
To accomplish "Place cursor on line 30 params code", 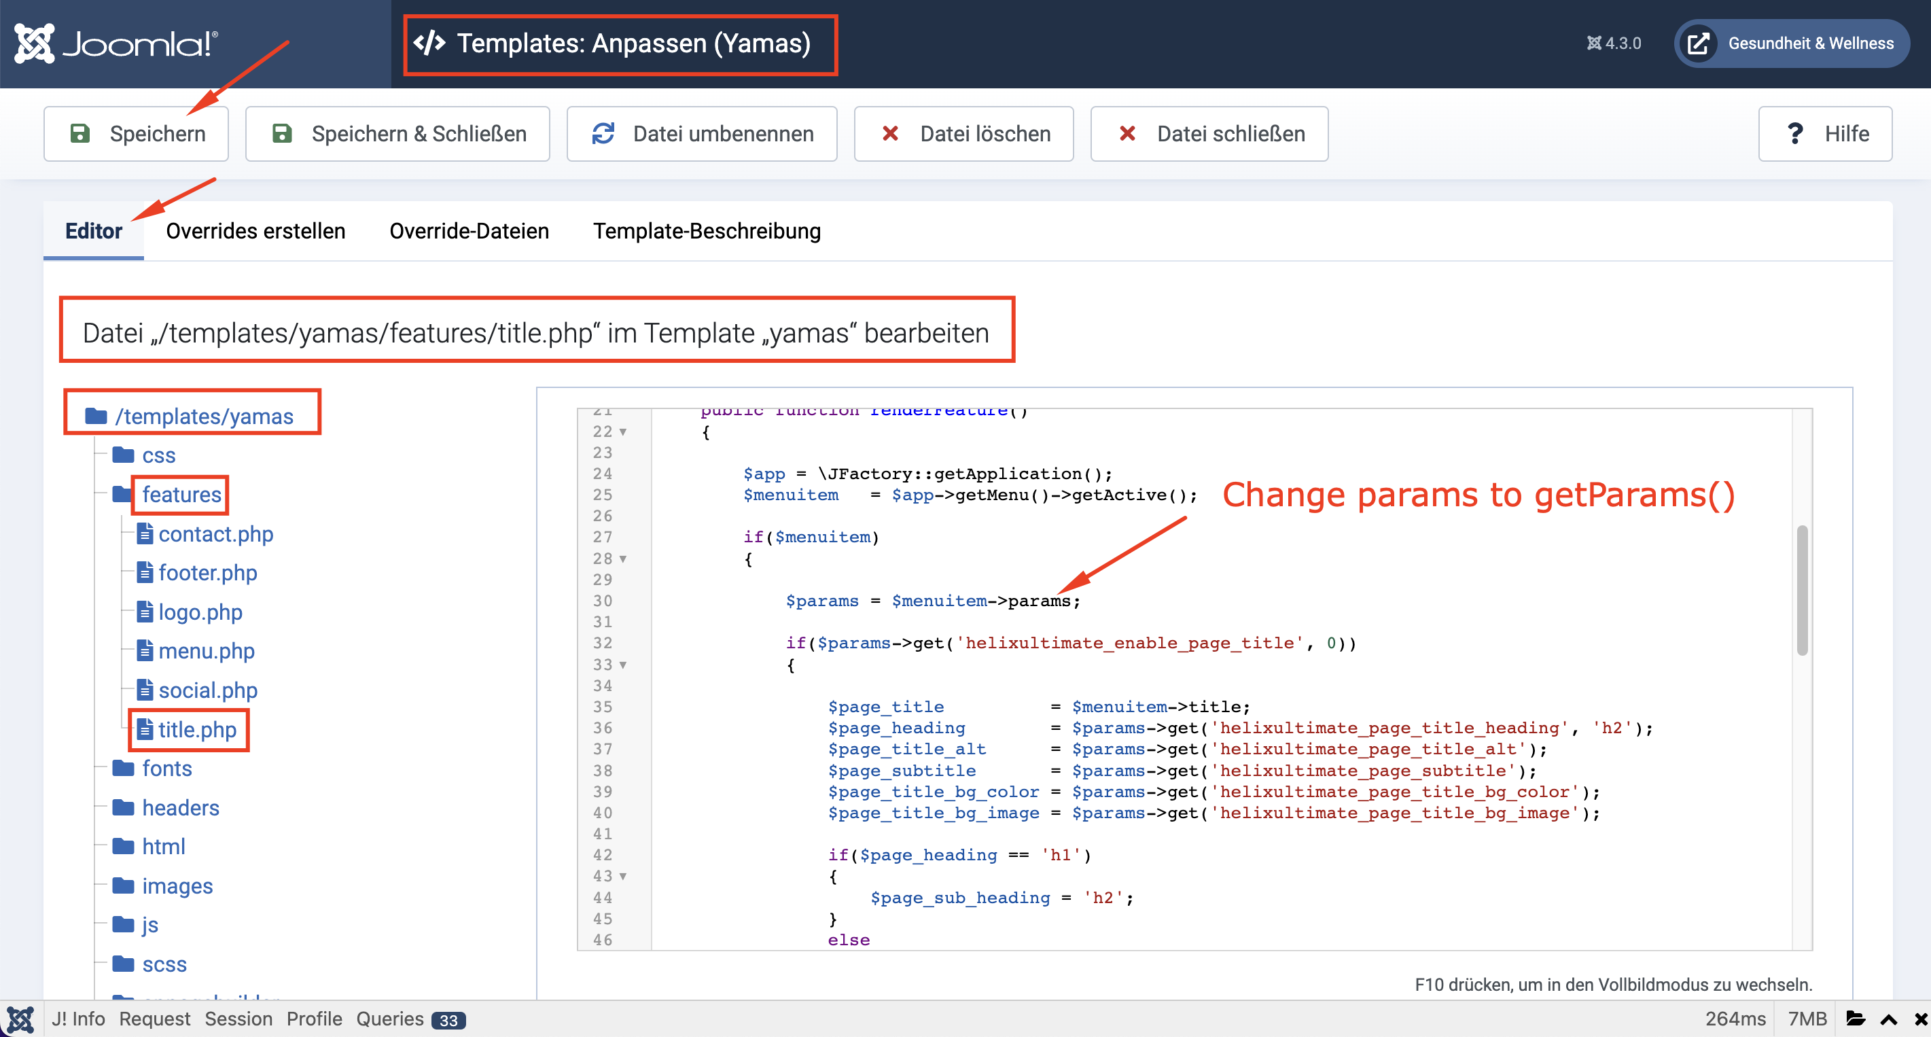I will click(x=932, y=601).
